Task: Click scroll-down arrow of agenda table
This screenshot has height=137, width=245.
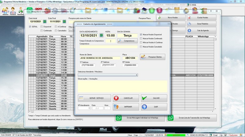Action: (215, 109)
